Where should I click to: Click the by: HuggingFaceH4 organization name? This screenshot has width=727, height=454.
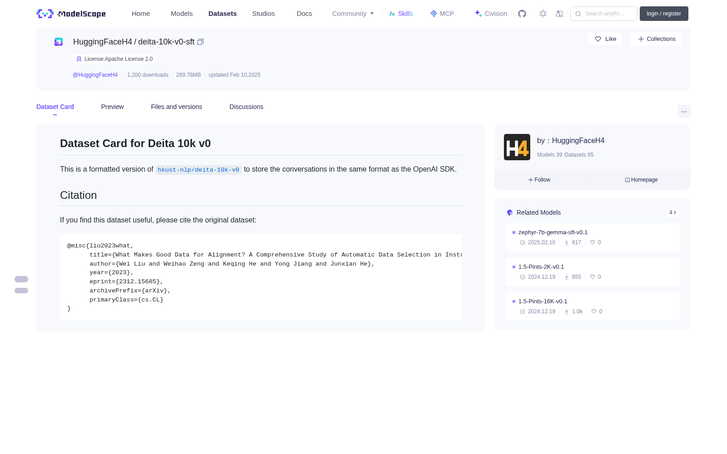click(x=571, y=141)
